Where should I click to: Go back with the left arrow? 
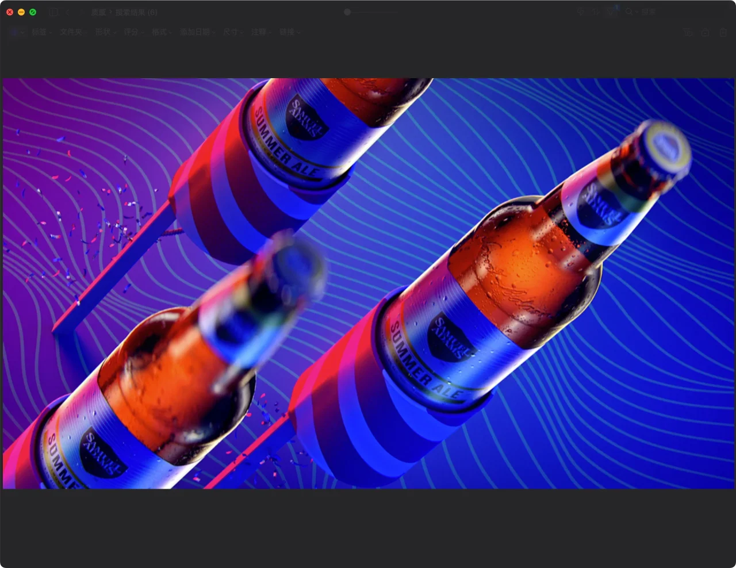[x=68, y=12]
